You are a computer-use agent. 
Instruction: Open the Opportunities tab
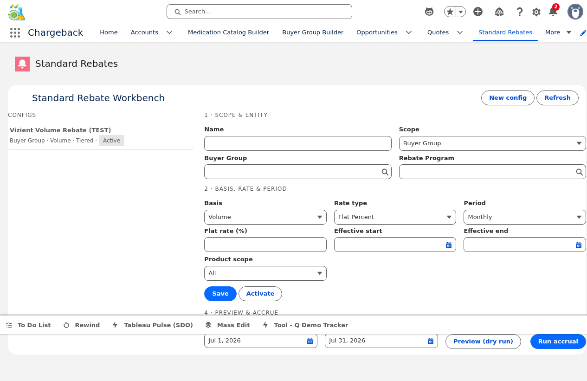point(377,32)
